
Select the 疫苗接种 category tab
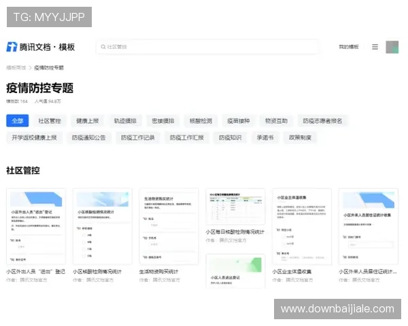[x=239, y=121]
